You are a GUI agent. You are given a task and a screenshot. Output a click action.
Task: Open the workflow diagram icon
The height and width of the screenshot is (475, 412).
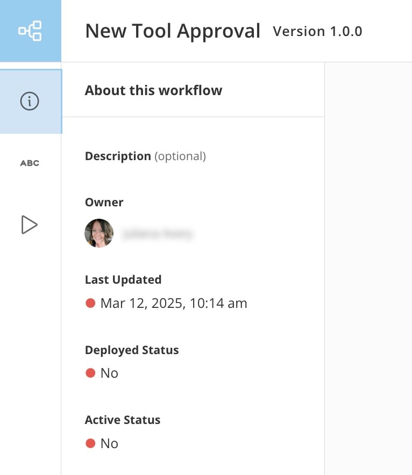pos(30,31)
